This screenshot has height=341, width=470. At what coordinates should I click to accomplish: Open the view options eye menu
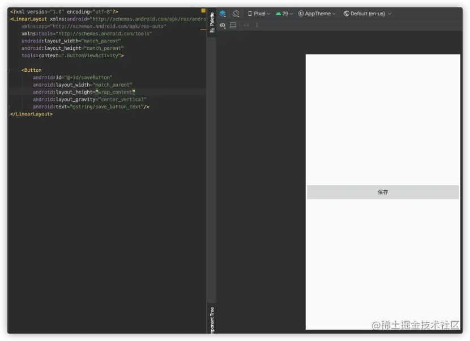pyautogui.click(x=223, y=25)
